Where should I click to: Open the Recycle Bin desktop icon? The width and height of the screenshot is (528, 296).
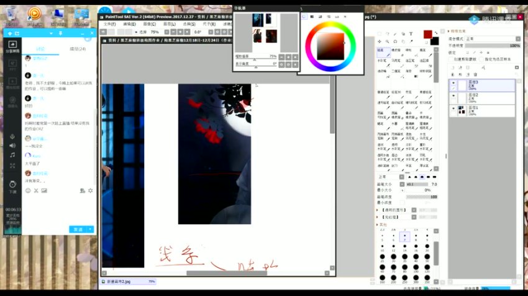pos(11,15)
